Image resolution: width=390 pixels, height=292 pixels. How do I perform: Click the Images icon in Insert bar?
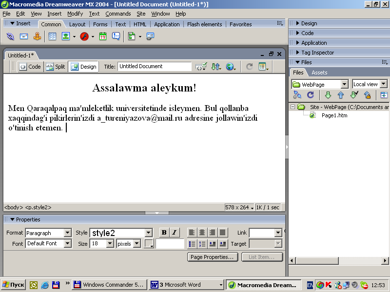coord(66,36)
